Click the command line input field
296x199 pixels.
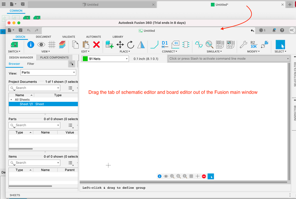(x=229, y=59)
